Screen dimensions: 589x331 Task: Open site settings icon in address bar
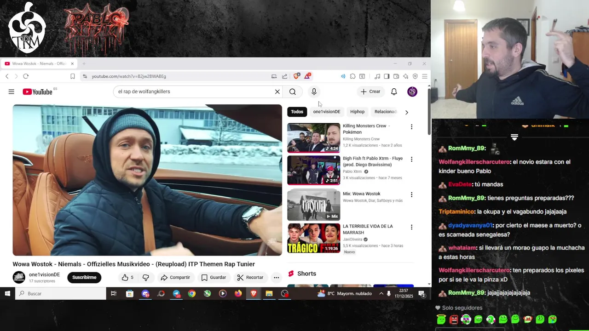pos(84,76)
